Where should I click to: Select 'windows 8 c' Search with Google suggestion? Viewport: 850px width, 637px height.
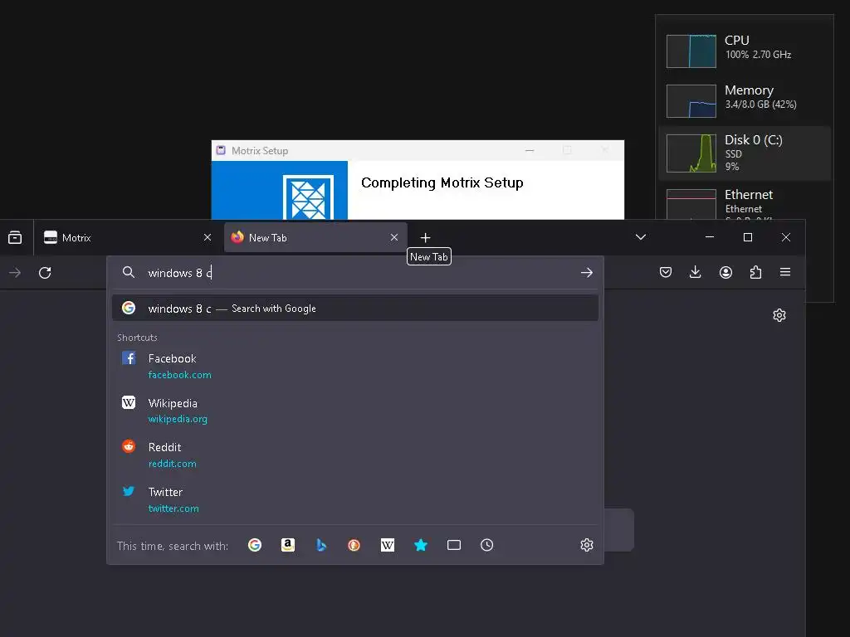coord(355,309)
